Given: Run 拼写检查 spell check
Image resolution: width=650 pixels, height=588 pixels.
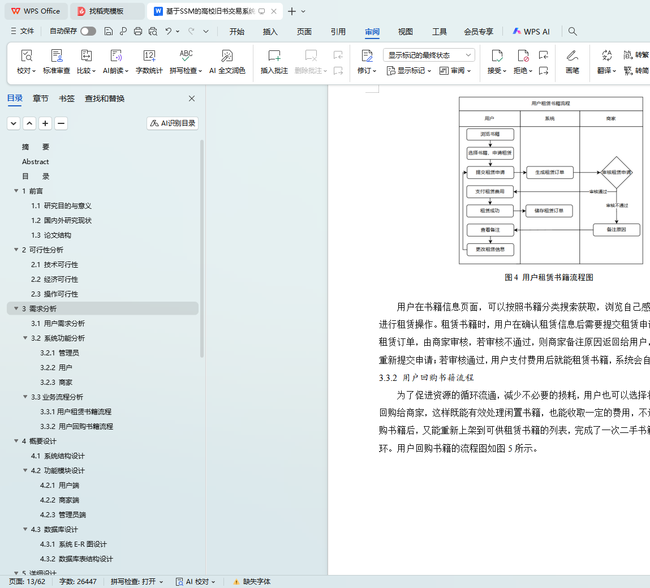Looking at the screenshot, I should click(x=186, y=61).
